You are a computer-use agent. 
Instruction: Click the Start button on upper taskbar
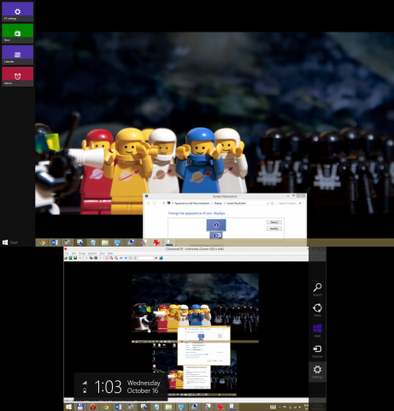[10, 242]
